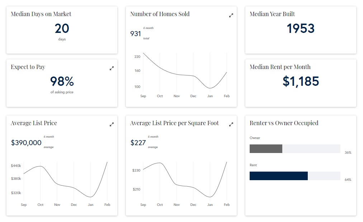363x222 pixels.
Task: Click the Oct peak on price per square foot chart
Action: click(x=160, y=163)
